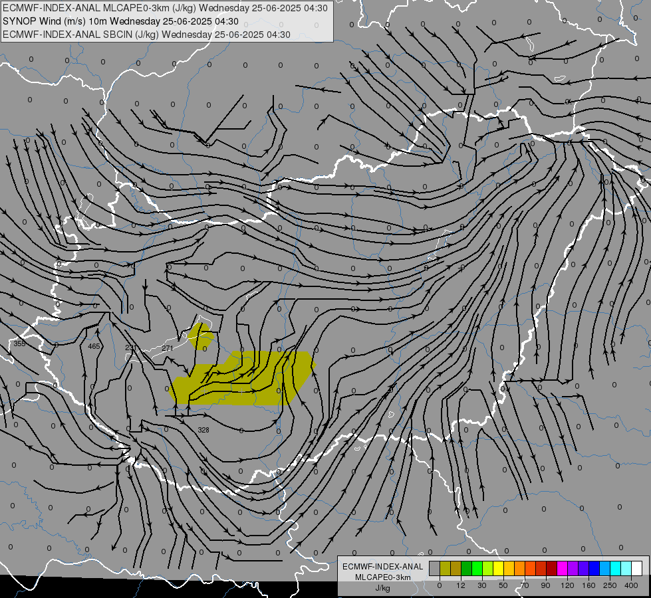Click the SBCIN value 355 on map
Image resolution: width=651 pixels, height=598 pixels.
(19, 344)
